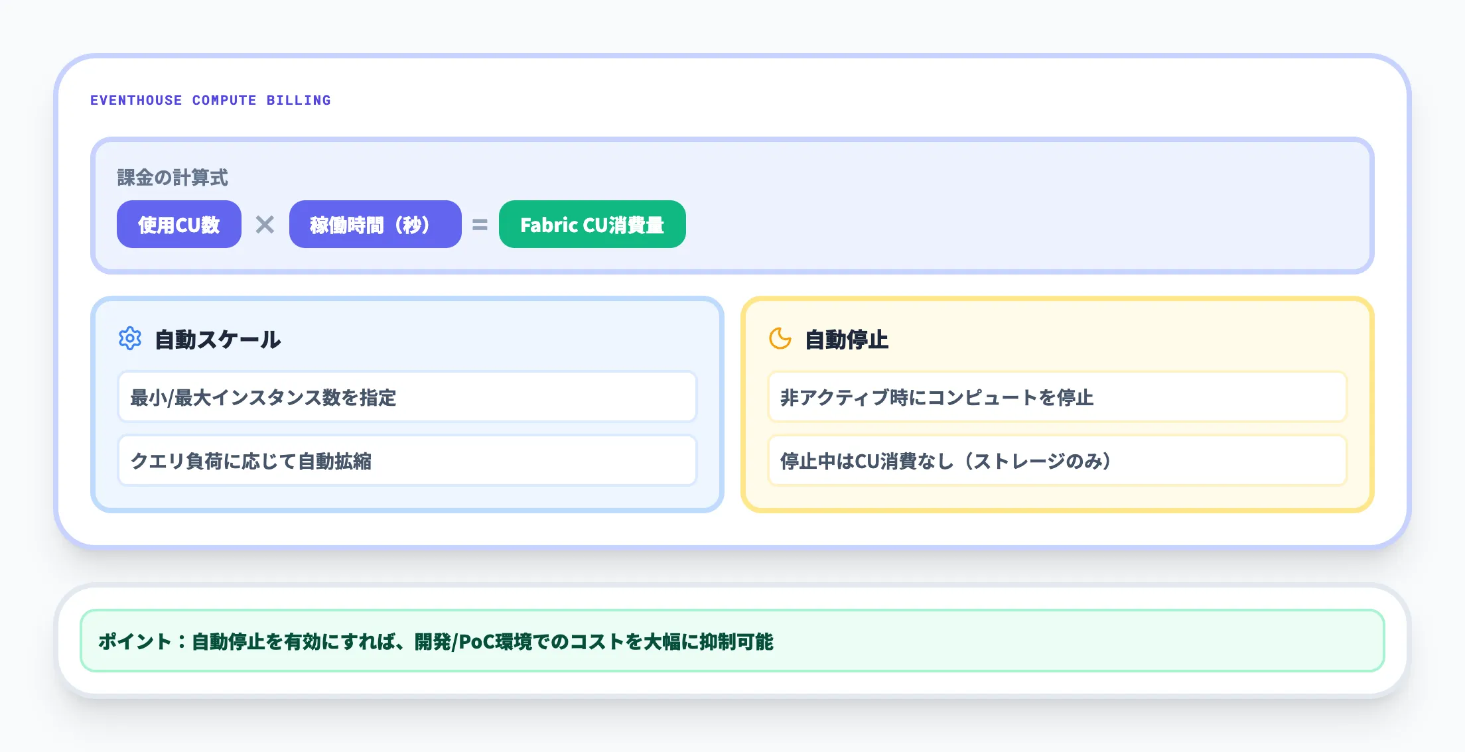Image resolution: width=1465 pixels, height=752 pixels.
Task: Click the gear icon beside 自動スケール
Action: [130, 339]
